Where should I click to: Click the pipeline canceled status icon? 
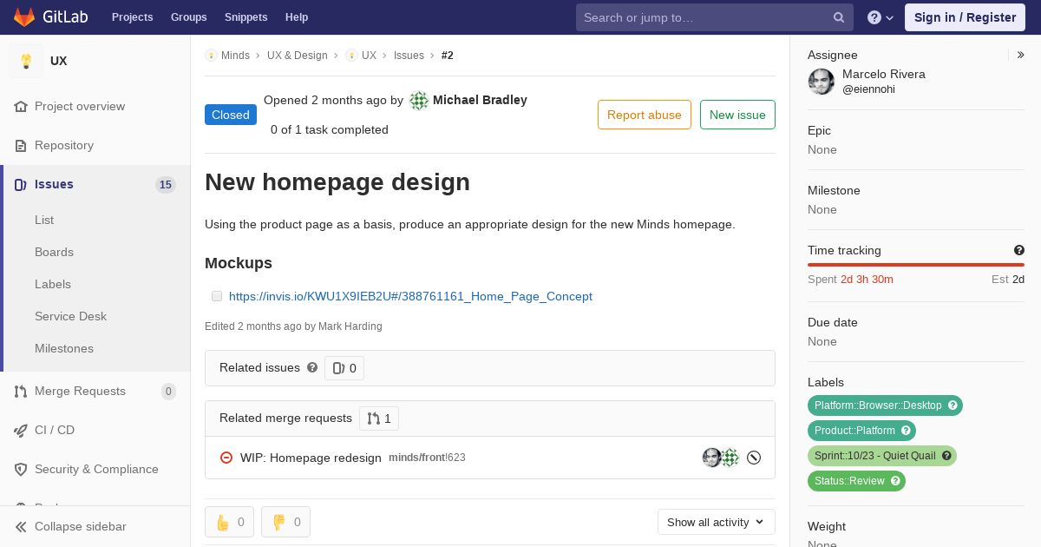pyautogui.click(x=754, y=458)
